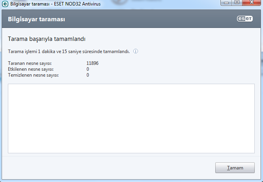Click 'Tarama başarıyla tamamlandı' heading

pos(47,39)
